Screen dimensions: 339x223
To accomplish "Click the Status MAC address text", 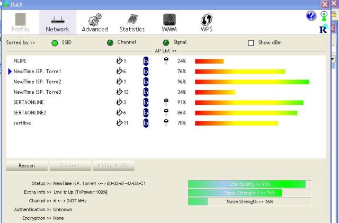I will coord(126,183).
